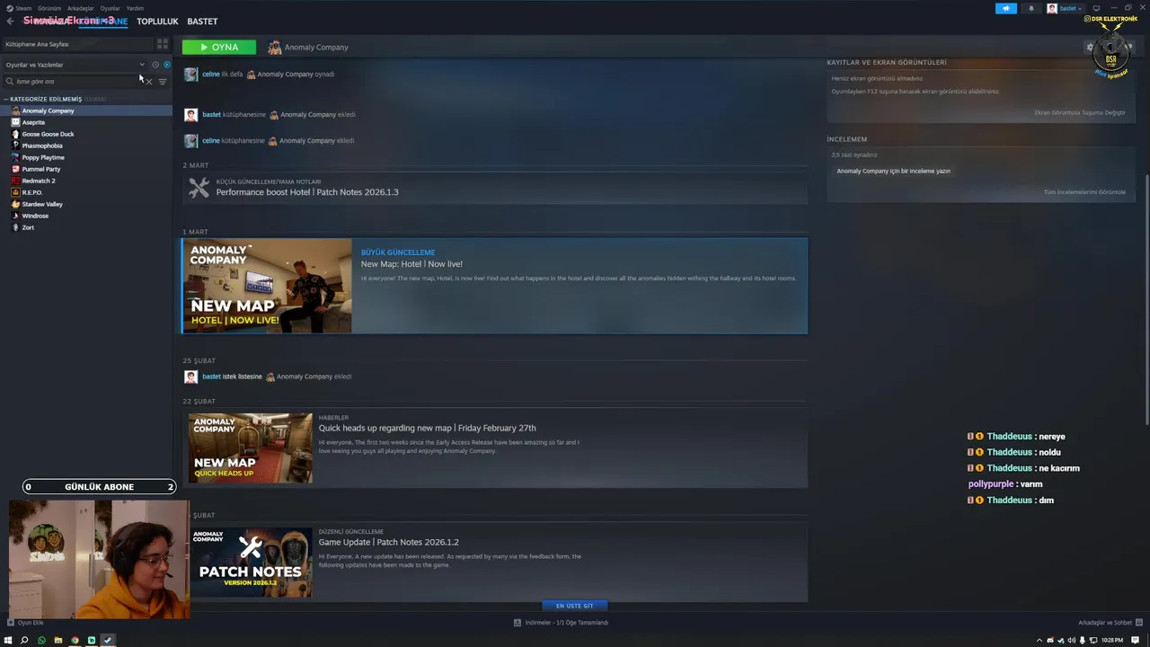Open bastet profile link in wishlist activity
1150x647 pixels.
click(x=211, y=377)
